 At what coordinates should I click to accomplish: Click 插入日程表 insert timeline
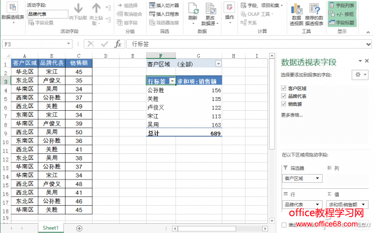pyautogui.click(x=164, y=14)
